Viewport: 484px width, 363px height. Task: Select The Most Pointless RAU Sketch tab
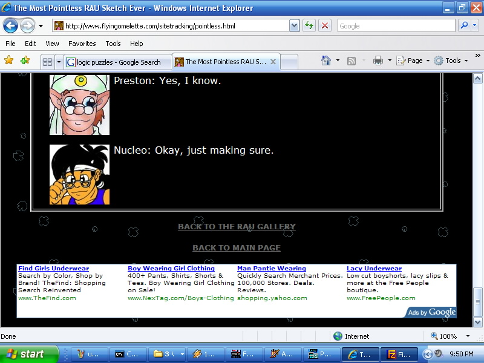click(226, 62)
